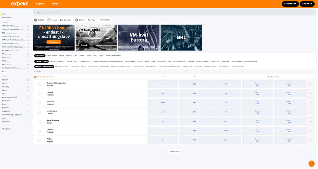This screenshot has height=169, width=318.
Task: Click the Till Bonusen button on the bonus banner
Action: [x=54, y=42]
